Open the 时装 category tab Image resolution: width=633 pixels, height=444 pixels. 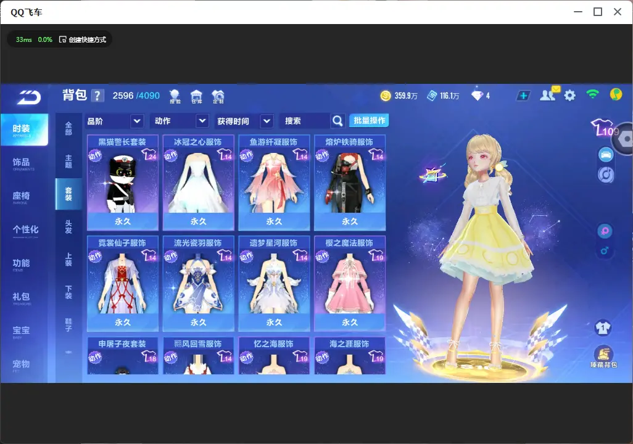click(x=24, y=129)
